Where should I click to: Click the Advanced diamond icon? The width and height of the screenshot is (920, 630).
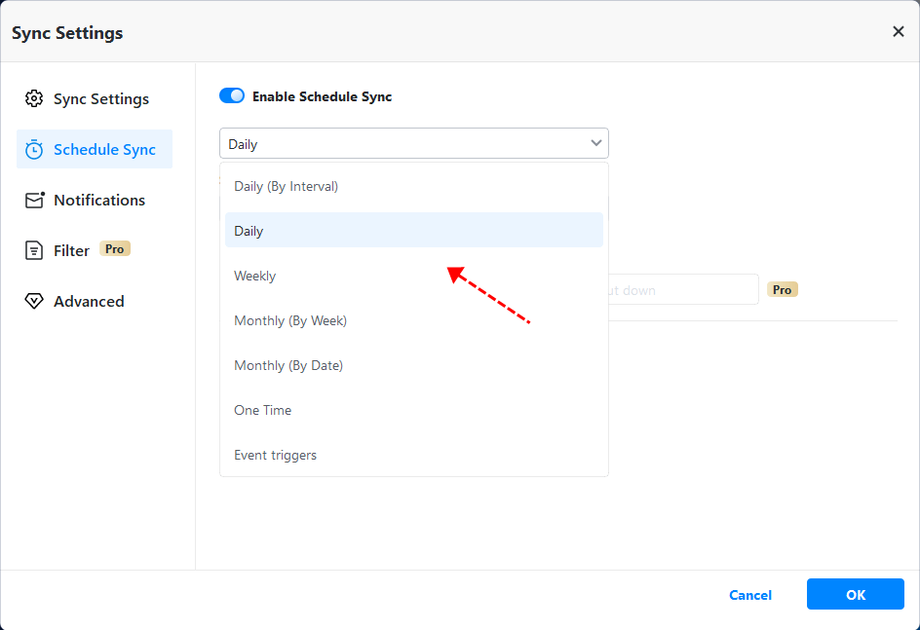[x=34, y=301]
